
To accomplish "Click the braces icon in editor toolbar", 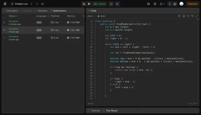I will [x=188, y=16].
